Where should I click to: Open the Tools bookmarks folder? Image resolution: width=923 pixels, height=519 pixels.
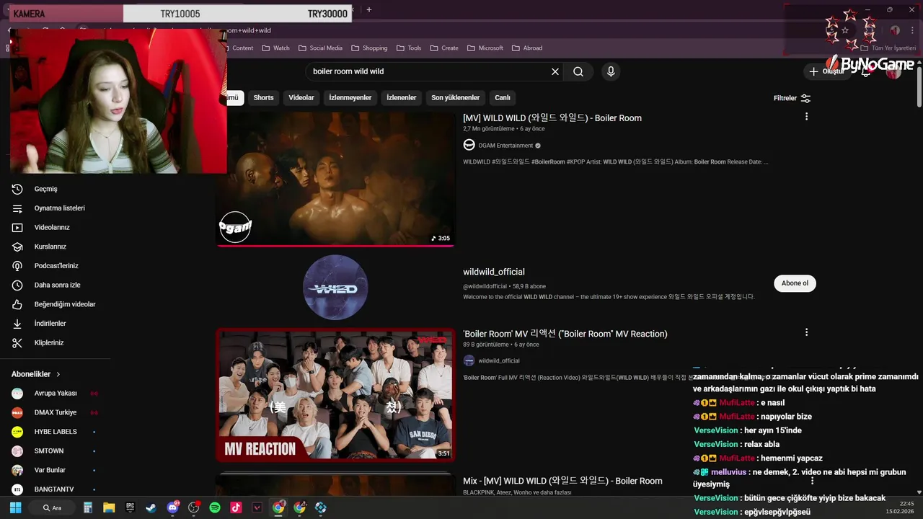tap(409, 48)
